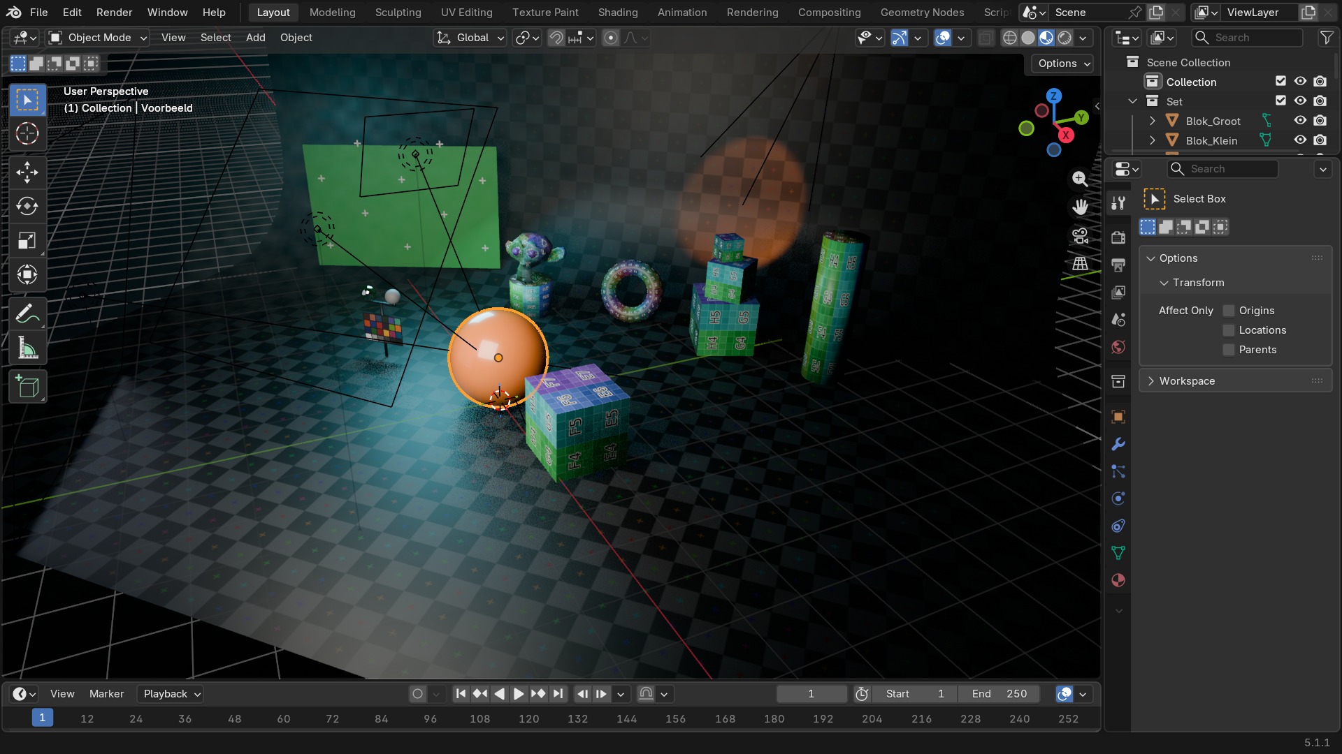Open the Render menu

click(x=114, y=13)
